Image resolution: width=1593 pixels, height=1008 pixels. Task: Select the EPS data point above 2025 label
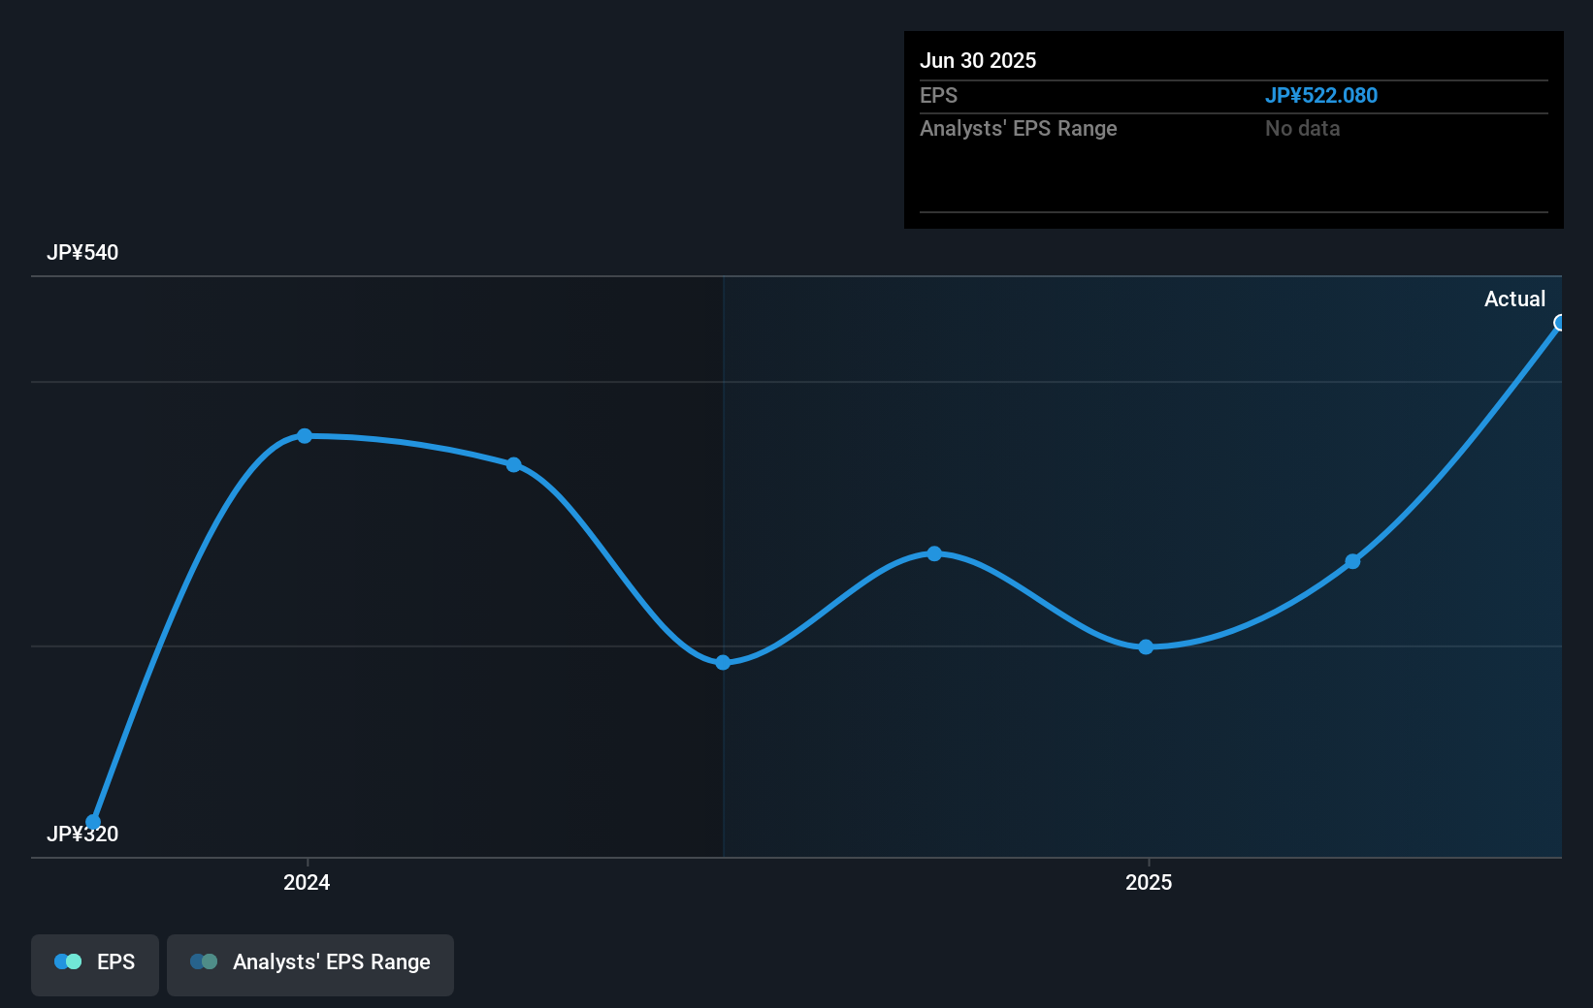coord(1146,646)
